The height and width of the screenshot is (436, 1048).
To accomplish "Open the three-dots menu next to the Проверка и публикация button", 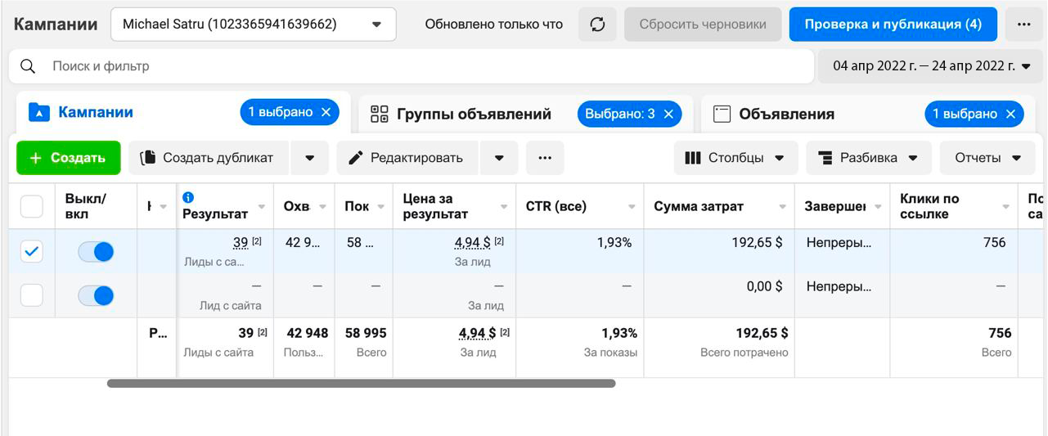I will coord(1023,25).
